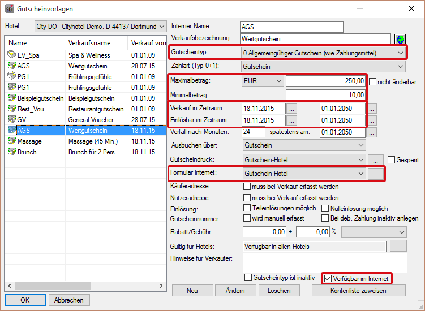Click the EV_Spa voucher icon in list

coord(11,55)
